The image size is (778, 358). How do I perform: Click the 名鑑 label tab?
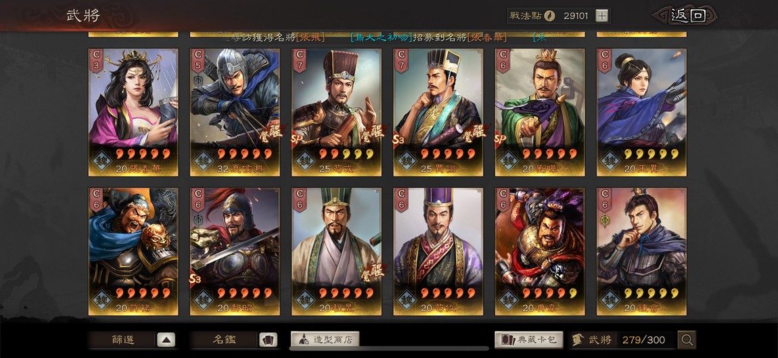click(225, 340)
